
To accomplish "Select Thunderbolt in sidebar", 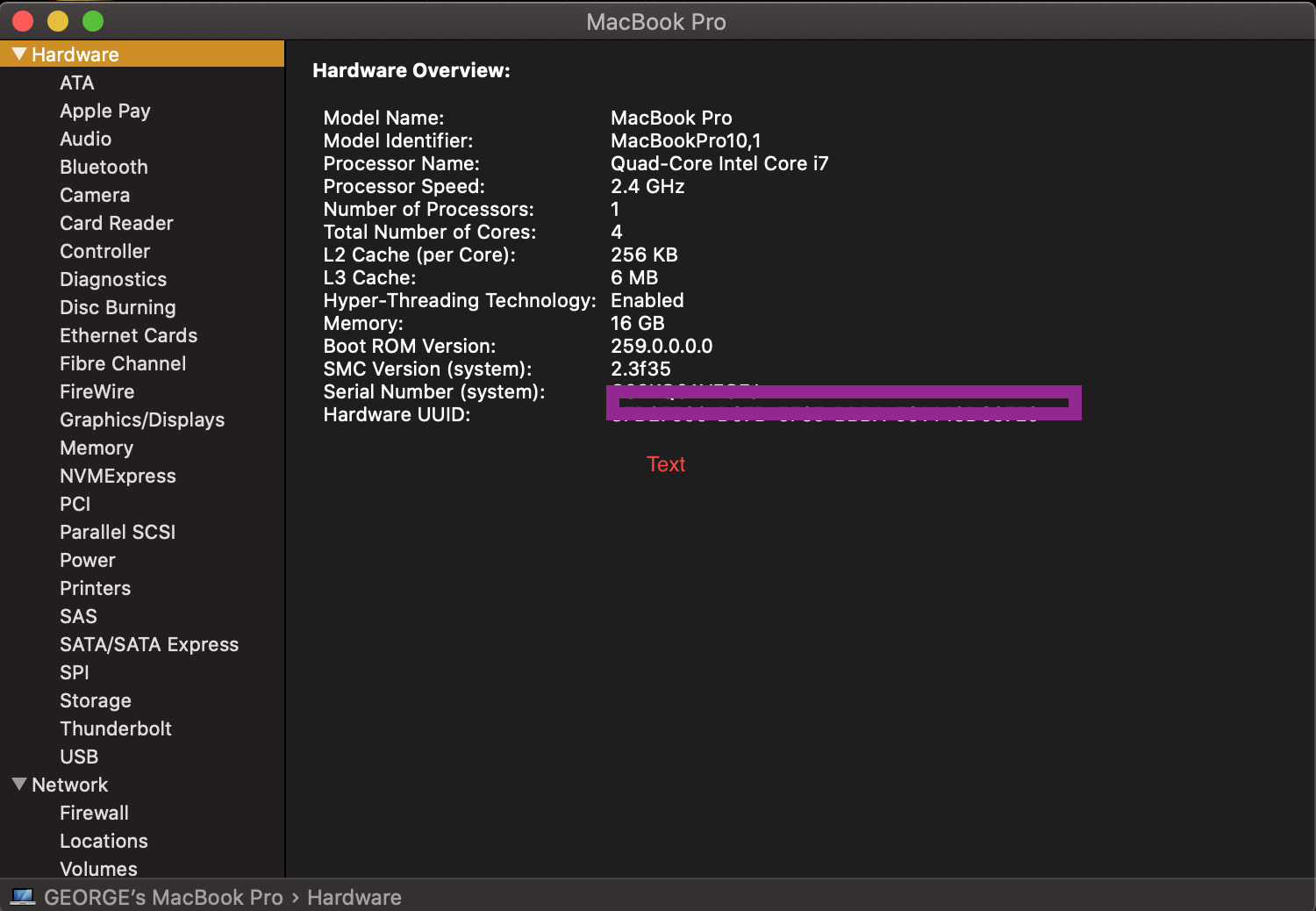I will (116, 728).
